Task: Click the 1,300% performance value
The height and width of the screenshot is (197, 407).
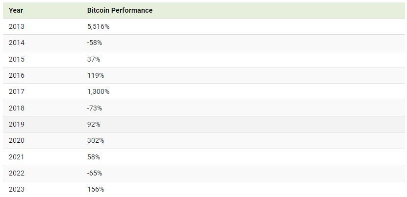Action: click(98, 91)
